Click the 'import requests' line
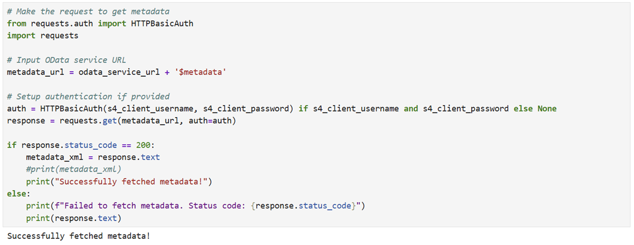This screenshot has height=245, width=634. 42,36
